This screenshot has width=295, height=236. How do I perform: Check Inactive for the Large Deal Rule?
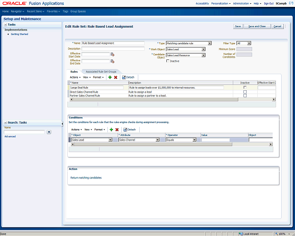tap(245, 88)
